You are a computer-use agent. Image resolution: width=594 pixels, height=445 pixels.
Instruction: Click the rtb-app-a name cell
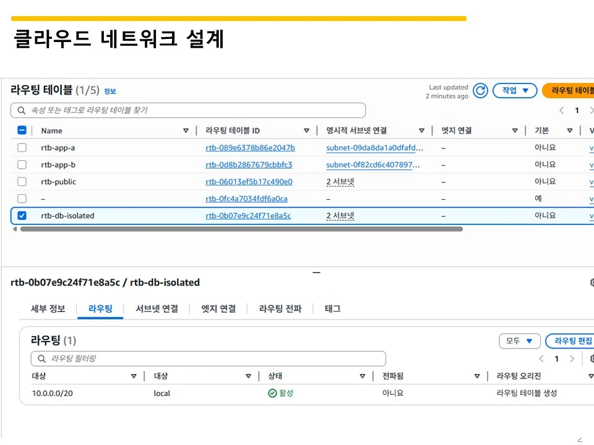[58, 148]
